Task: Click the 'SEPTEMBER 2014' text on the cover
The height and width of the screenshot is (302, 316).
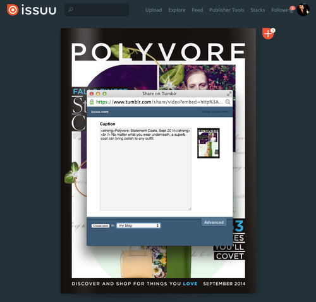Action: click(x=224, y=284)
